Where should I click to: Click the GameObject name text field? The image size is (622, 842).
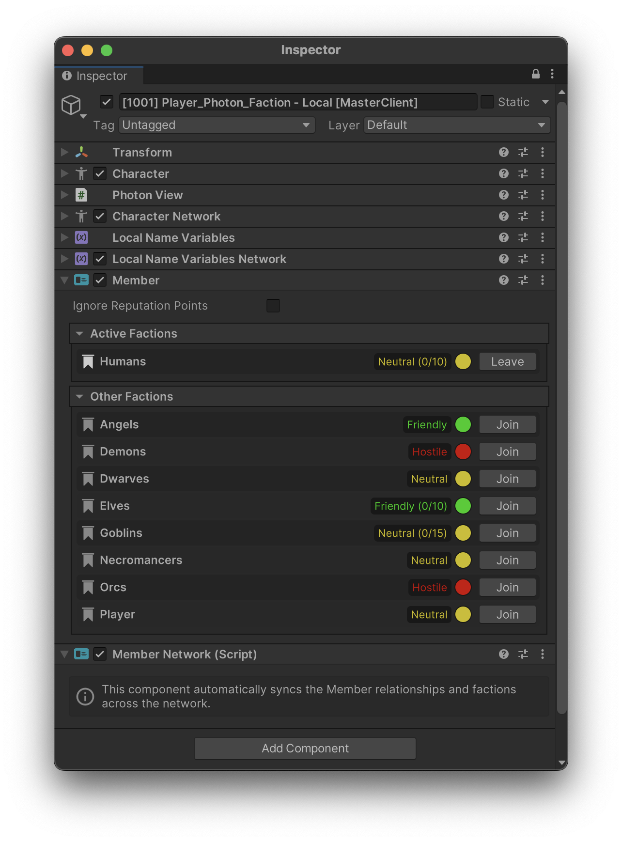[297, 102]
